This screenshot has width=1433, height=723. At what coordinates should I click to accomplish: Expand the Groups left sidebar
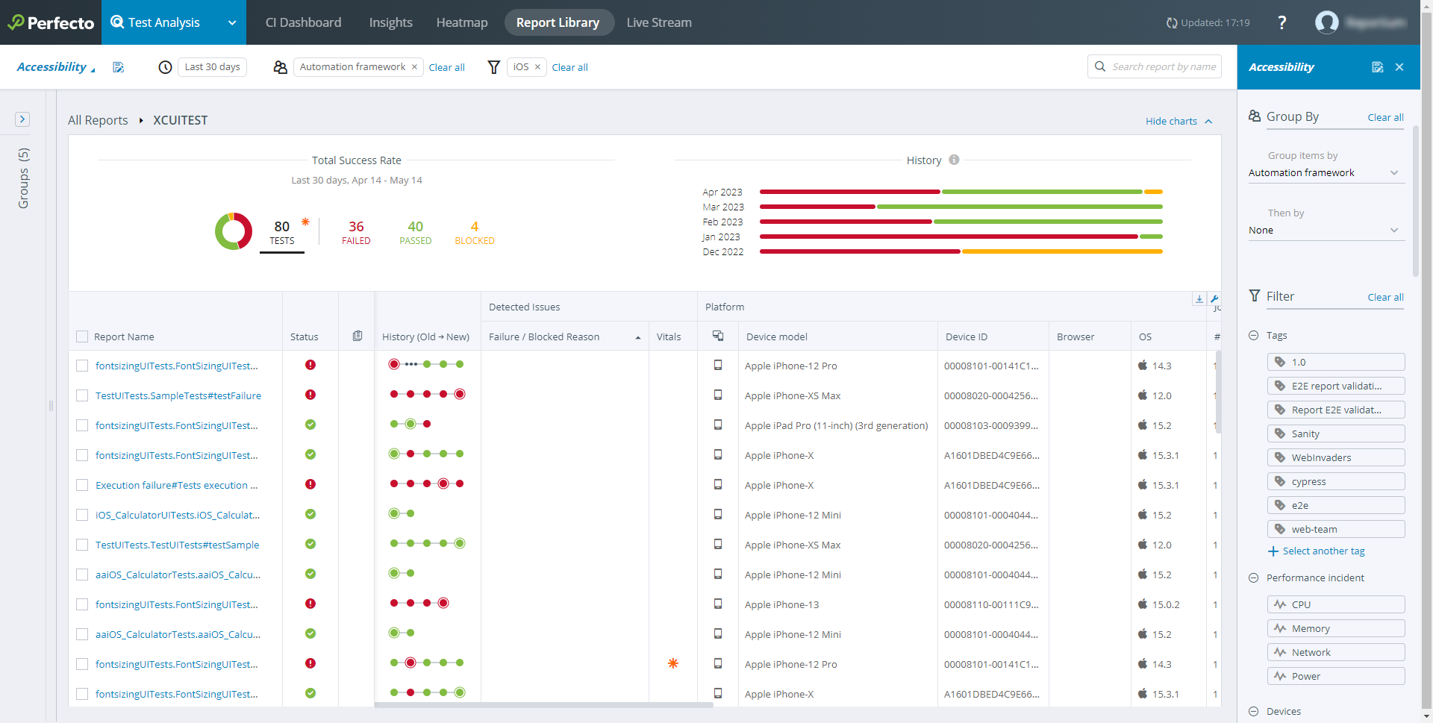22,119
